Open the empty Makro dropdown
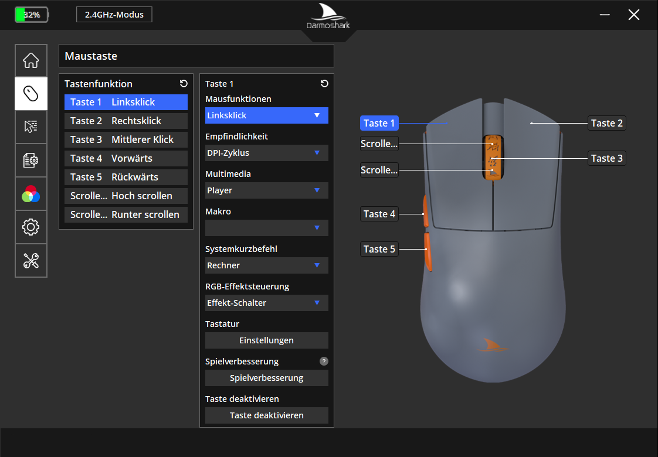 coord(266,228)
